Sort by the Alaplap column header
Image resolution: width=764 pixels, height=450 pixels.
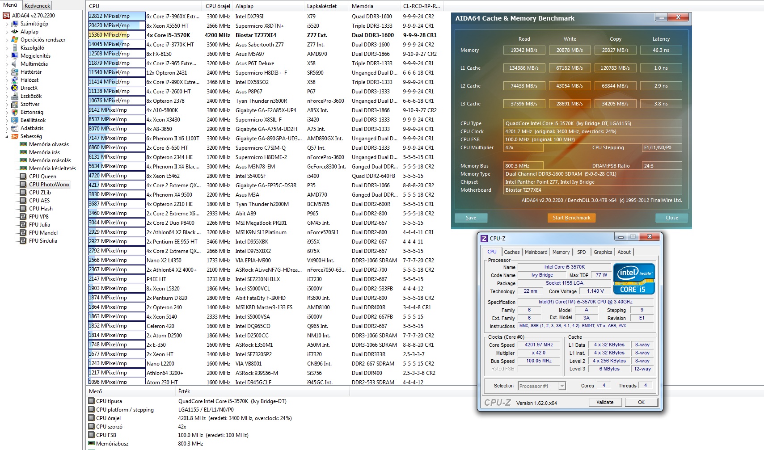269,6
